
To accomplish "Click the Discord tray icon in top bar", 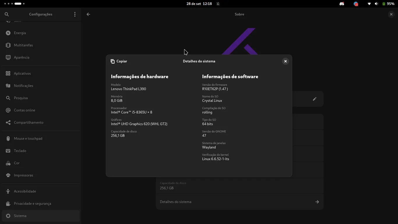I will [x=342, y=4].
